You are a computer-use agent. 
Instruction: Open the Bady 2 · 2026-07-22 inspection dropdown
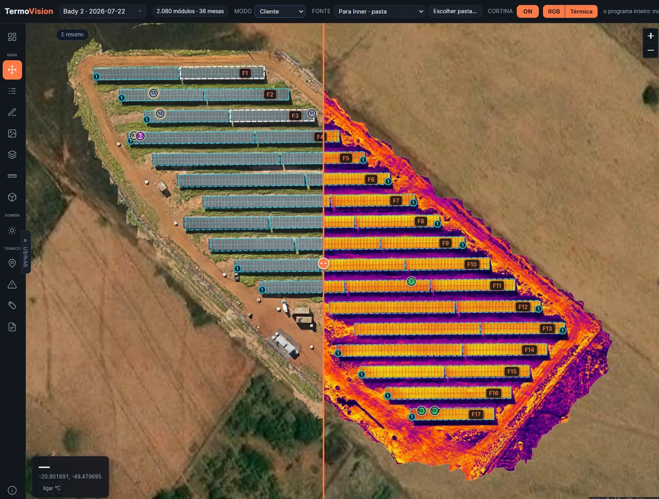102,11
